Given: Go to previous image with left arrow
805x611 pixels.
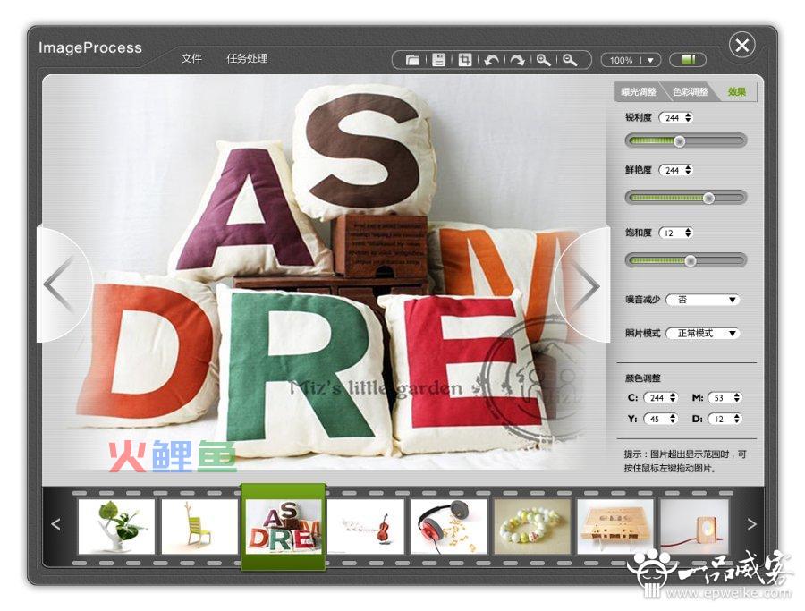Looking at the screenshot, I should [58, 285].
